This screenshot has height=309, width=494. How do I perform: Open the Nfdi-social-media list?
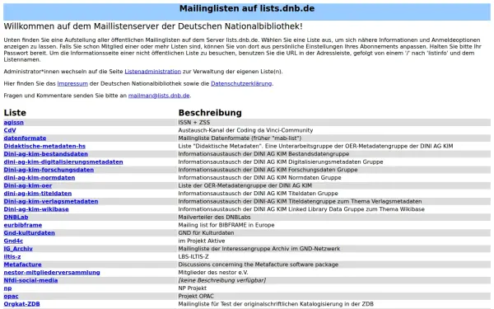pos(30,280)
